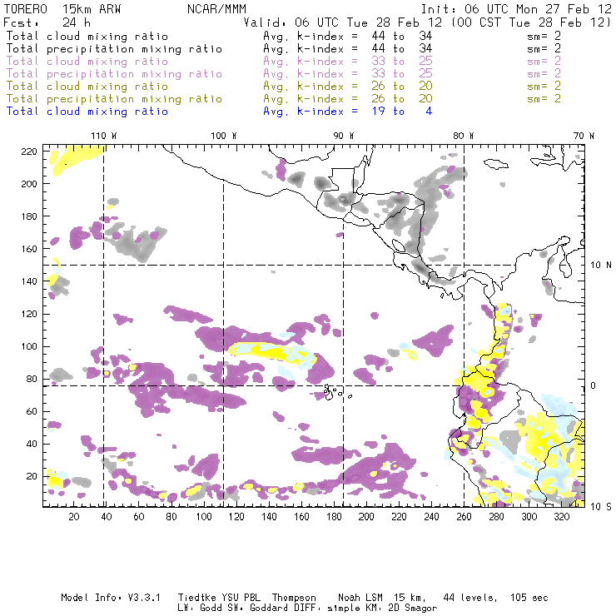Click the purple "Total precipitation mixing ratio" legend row
The image size is (616, 616).
[x=283, y=74]
